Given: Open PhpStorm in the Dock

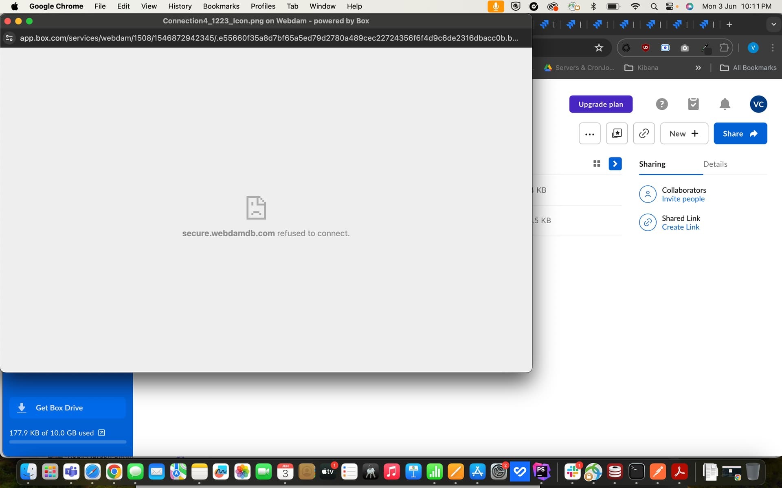Looking at the screenshot, I should 541,472.
